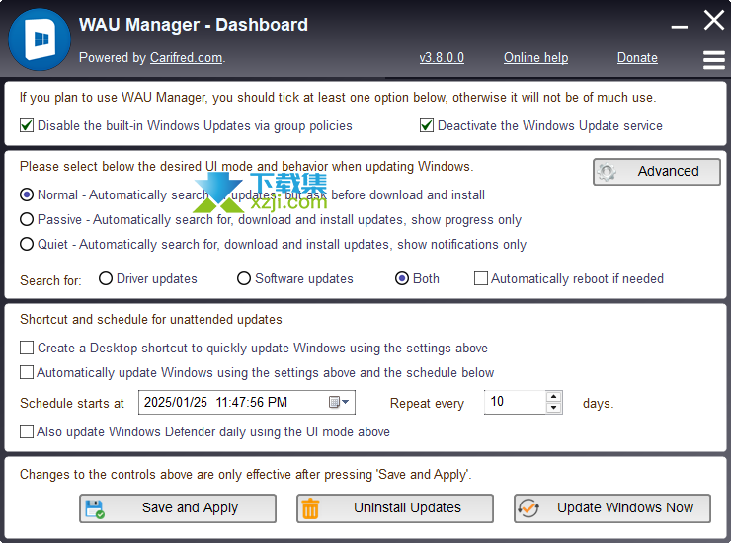Viewport: 731px width, 543px height.
Task: Open Online help link
Action: pos(535,58)
